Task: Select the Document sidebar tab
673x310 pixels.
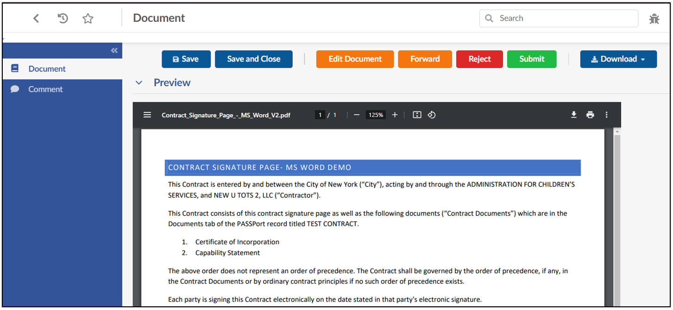Action: tap(47, 69)
